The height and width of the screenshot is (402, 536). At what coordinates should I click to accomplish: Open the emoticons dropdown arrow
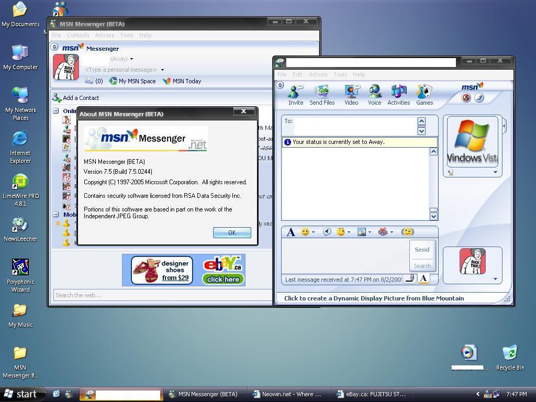click(x=313, y=232)
